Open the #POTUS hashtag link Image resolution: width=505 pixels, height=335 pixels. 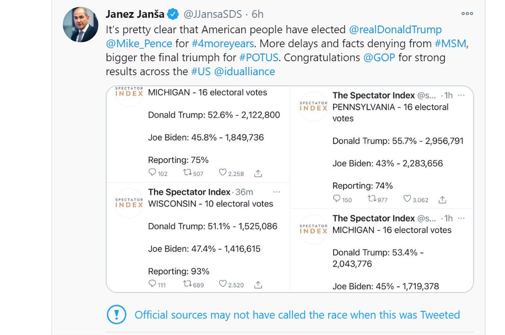pos(259,57)
